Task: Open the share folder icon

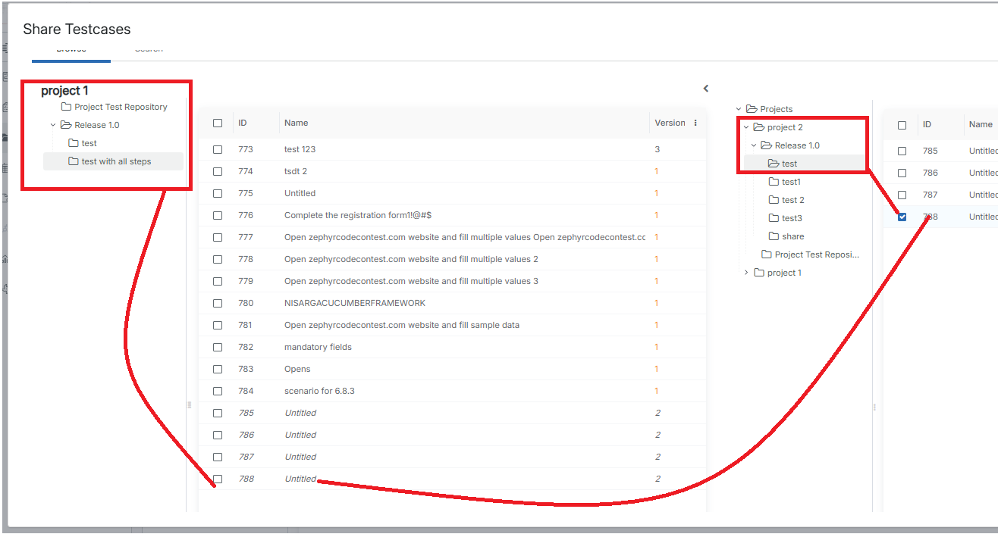Action: [x=774, y=236]
